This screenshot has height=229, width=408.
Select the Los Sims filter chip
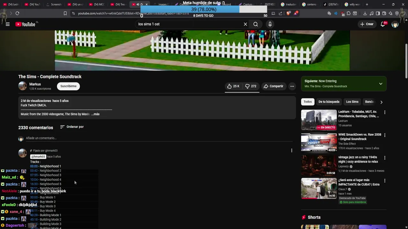click(352, 102)
